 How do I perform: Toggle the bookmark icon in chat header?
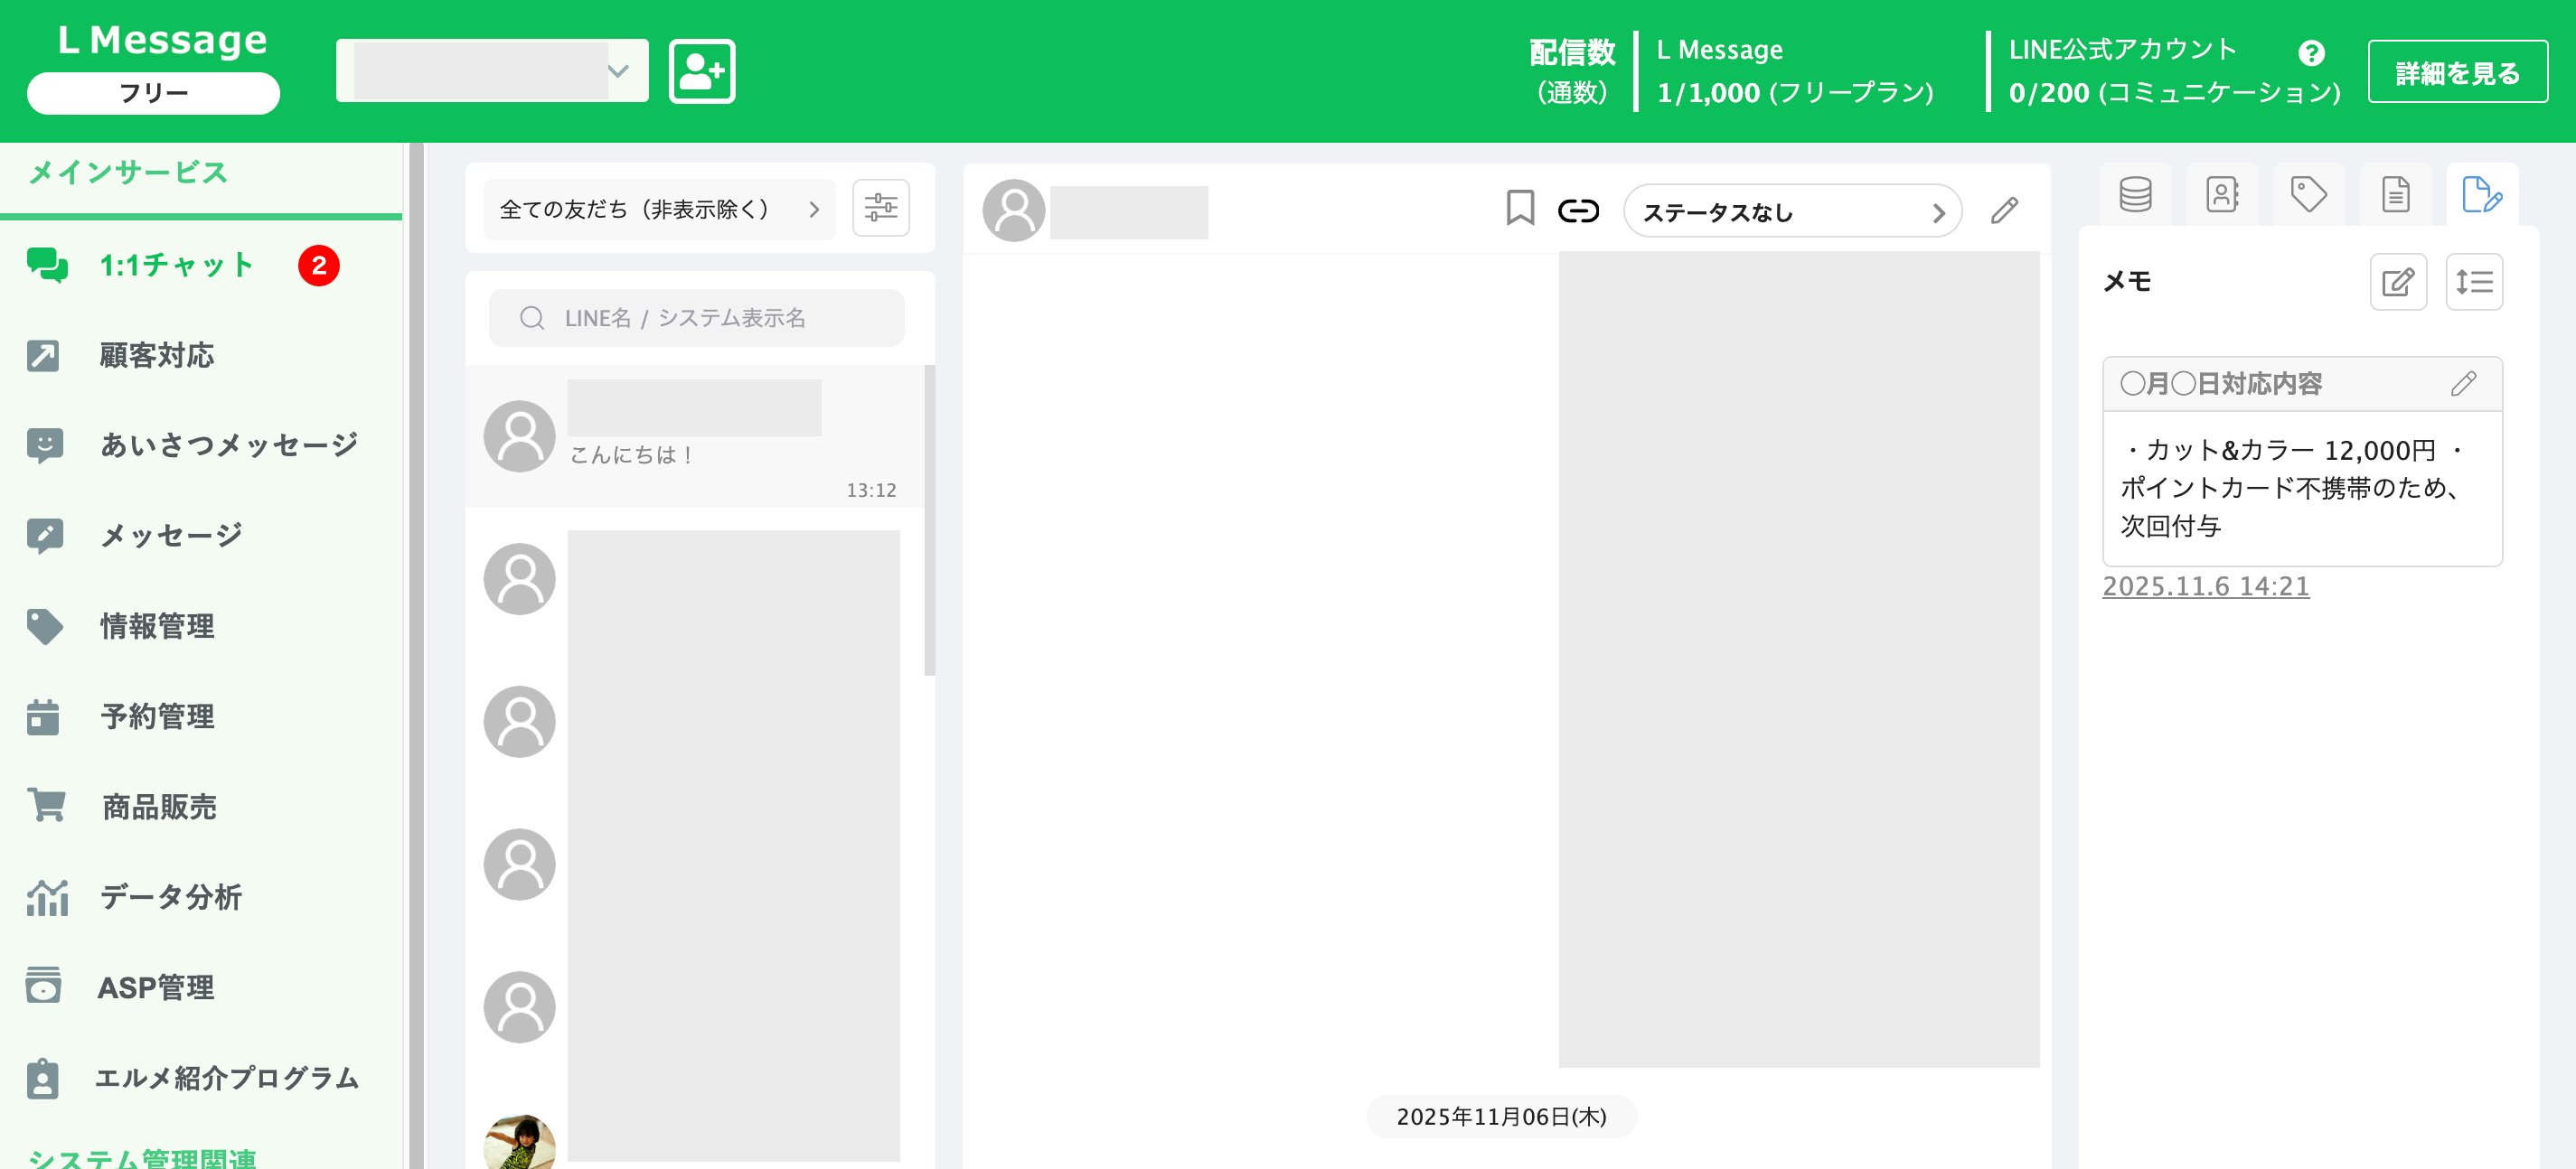[1520, 208]
